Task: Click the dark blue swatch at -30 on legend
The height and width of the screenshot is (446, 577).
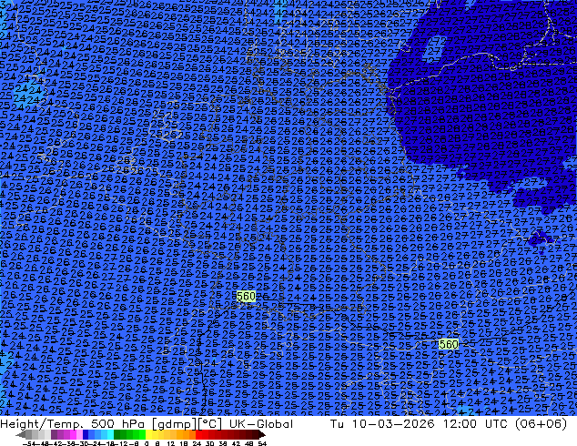Action: tap(86, 435)
